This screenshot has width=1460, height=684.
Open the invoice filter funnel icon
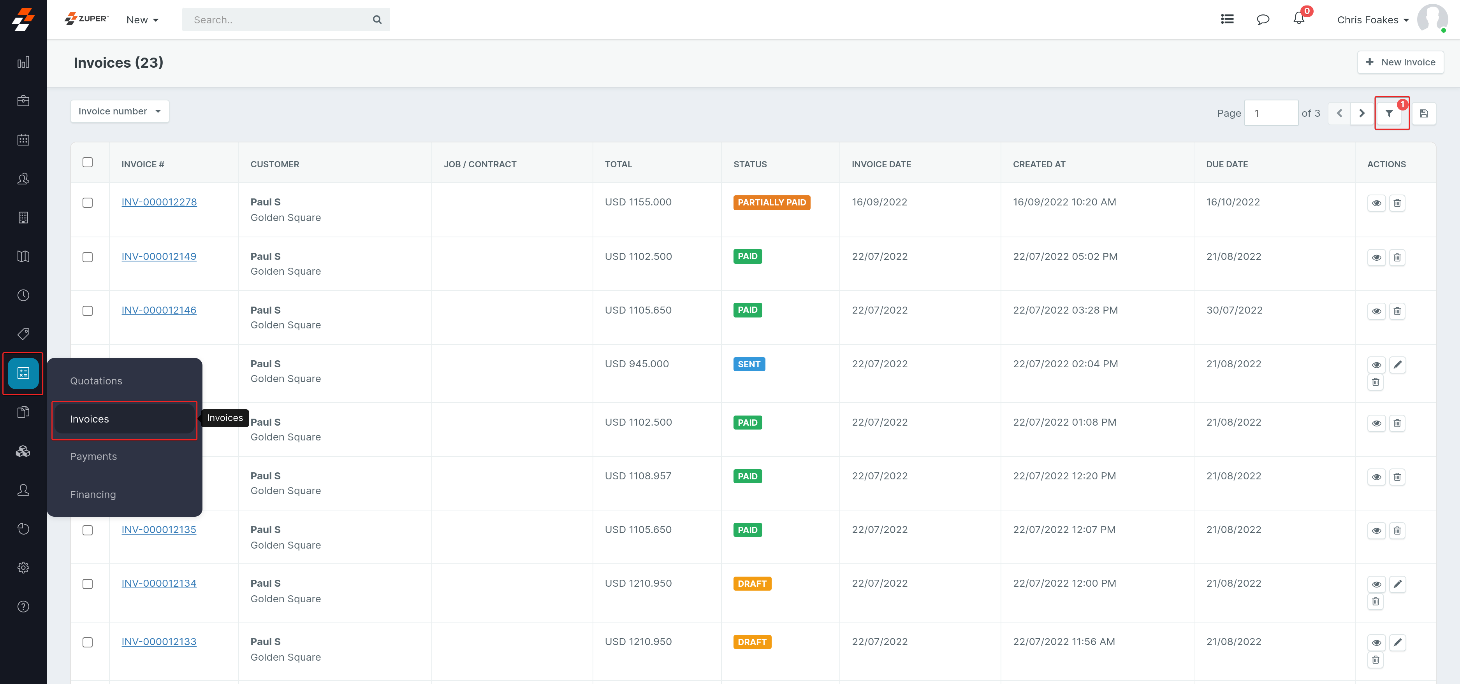click(1389, 113)
